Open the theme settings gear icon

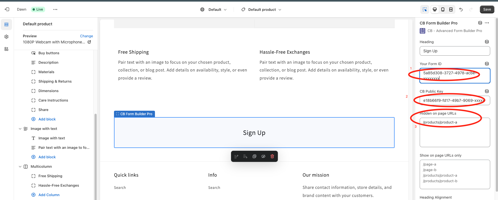pos(6,37)
